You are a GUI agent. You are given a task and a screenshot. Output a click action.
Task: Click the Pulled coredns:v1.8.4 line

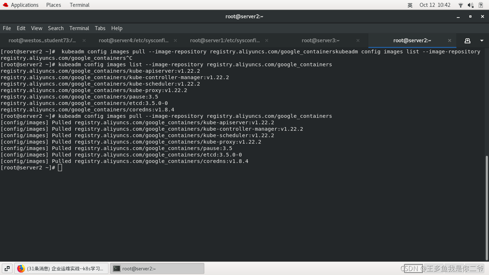click(125, 161)
